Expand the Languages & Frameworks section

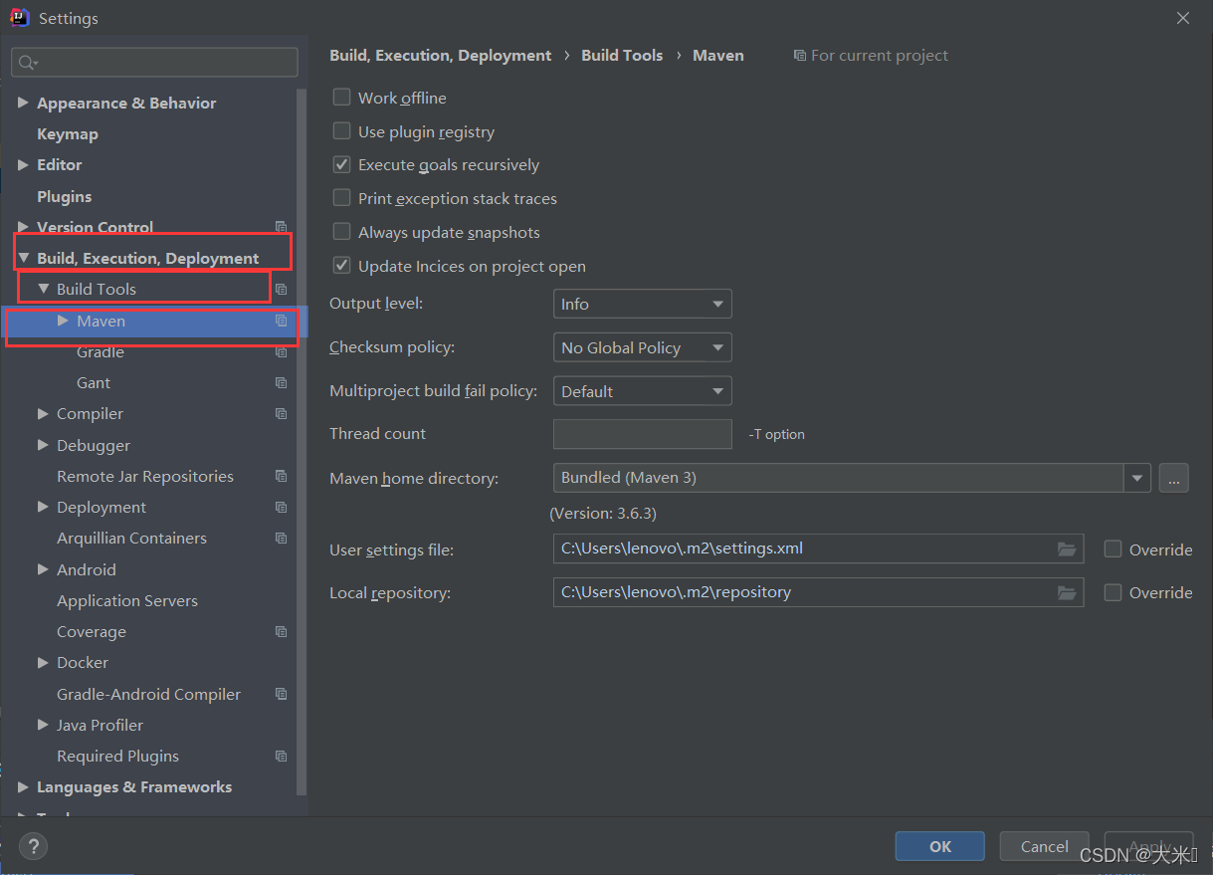point(23,786)
